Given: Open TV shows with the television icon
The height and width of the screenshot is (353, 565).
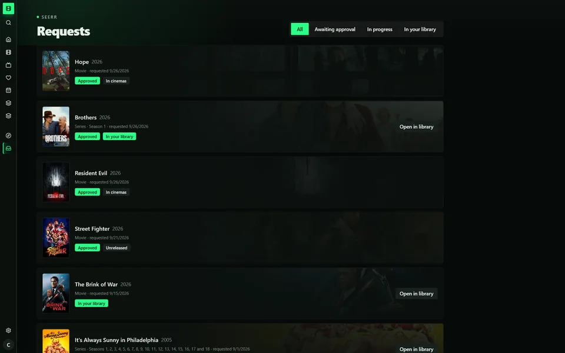Looking at the screenshot, I should [8, 65].
